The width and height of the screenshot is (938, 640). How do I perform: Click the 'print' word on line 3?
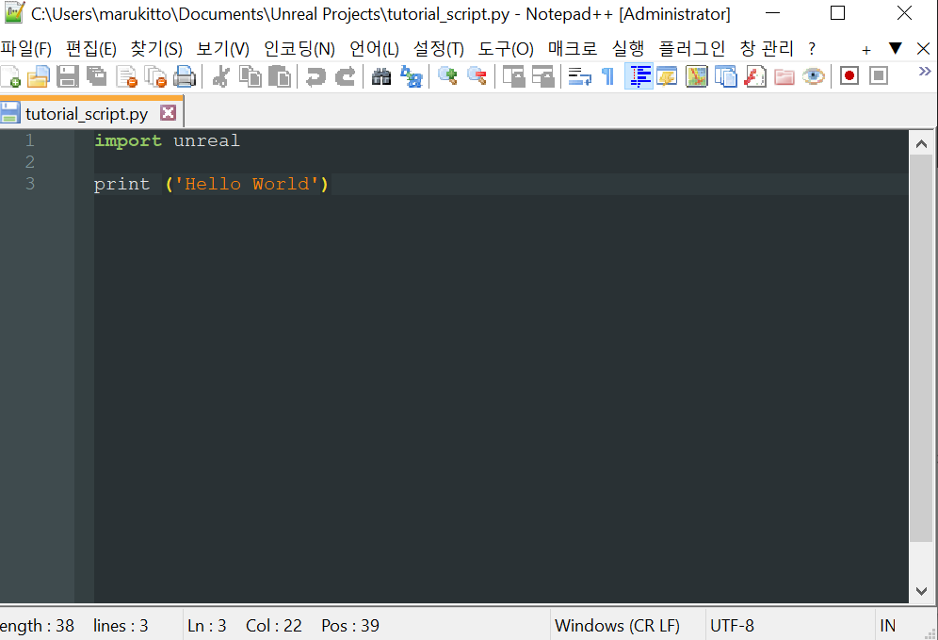pos(122,184)
